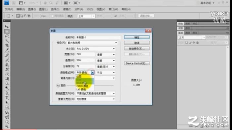This screenshot has width=232, height=130.
Task: Open the preset (预设) dropdown
Action: coord(92,43)
